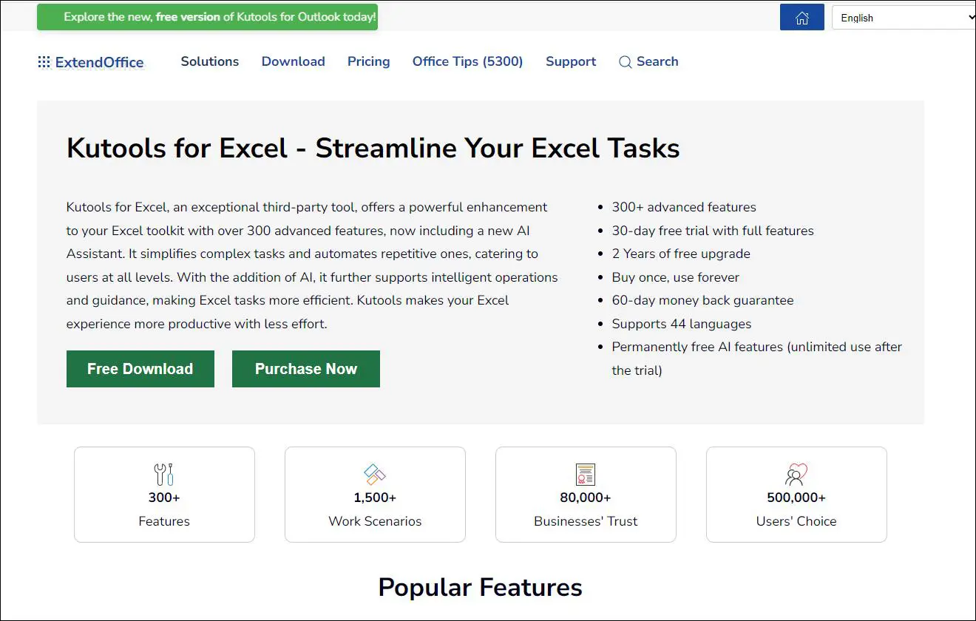Image resolution: width=976 pixels, height=621 pixels.
Task: Click the green Kutools for Outlook banner
Action: point(207,16)
